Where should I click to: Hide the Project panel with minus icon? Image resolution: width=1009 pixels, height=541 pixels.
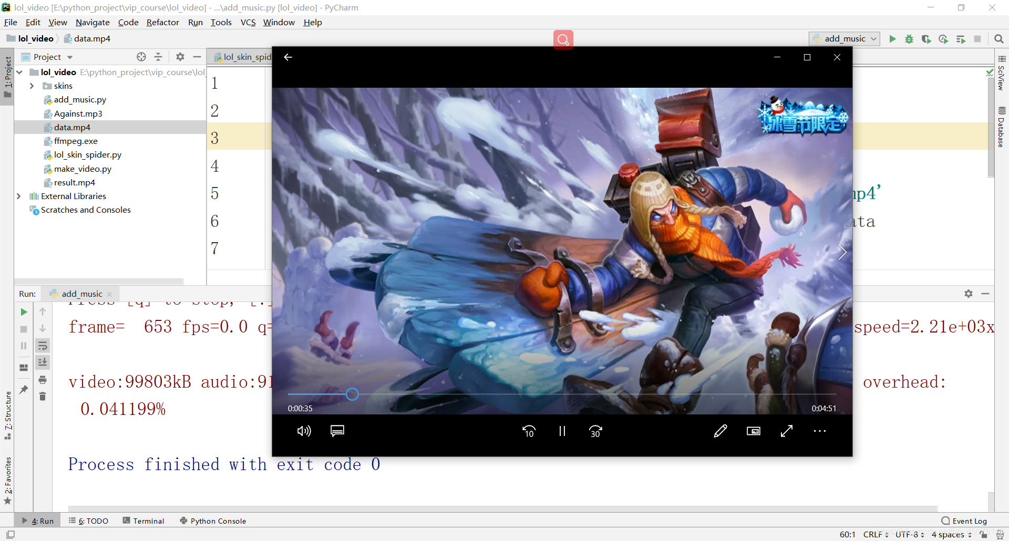click(x=197, y=57)
